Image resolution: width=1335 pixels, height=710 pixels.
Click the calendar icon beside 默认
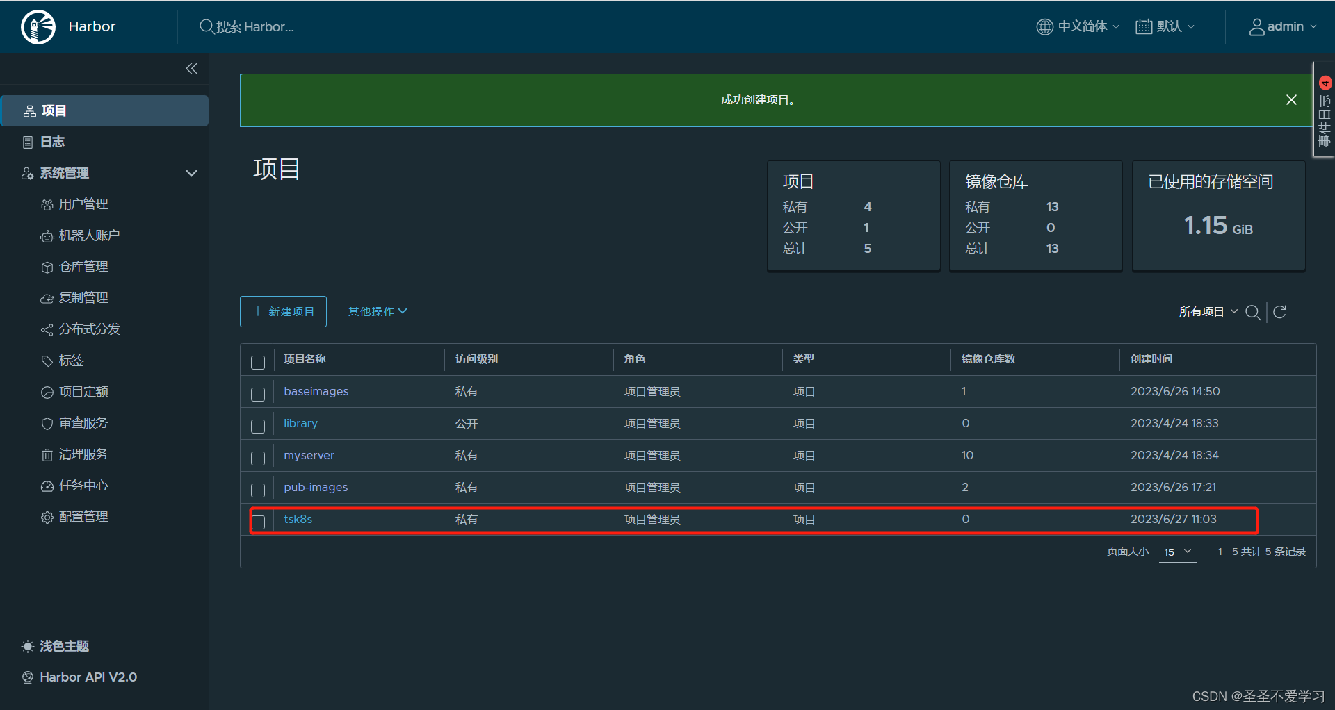click(x=1144, y=26)
